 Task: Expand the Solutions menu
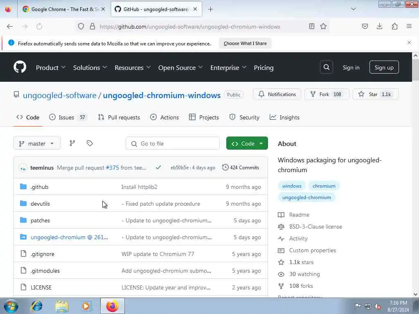[x=90, y=67]
